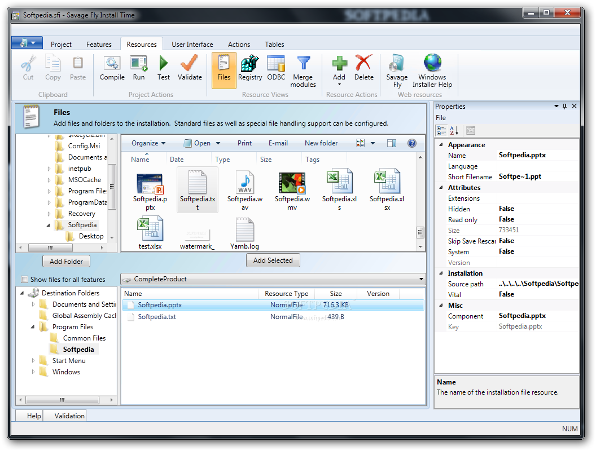Select the Global Assembly Cache folder
The height and width of the screenshot is (451, 596).
click(85, 316)
